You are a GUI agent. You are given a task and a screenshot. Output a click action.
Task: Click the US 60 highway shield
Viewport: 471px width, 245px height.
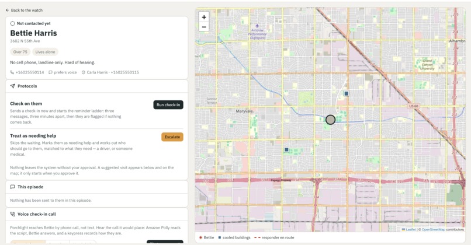coord(414,106)
